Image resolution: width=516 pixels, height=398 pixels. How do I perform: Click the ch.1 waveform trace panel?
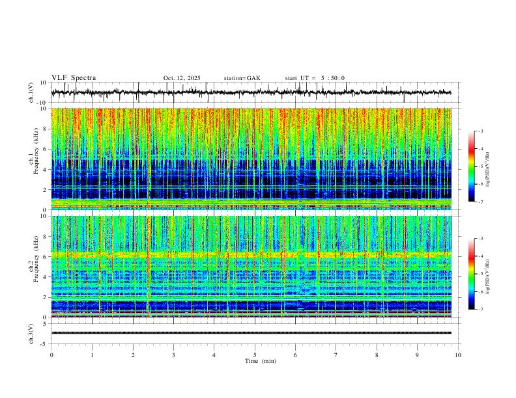click(x=256, y=92)
